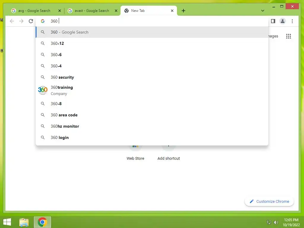Screen dimensions: 304x228
Task: Choose the 360training Company suggestion
Action: (x=152, y=90)
